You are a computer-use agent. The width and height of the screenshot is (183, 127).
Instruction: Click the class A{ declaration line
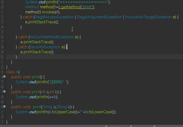point(13,72)
